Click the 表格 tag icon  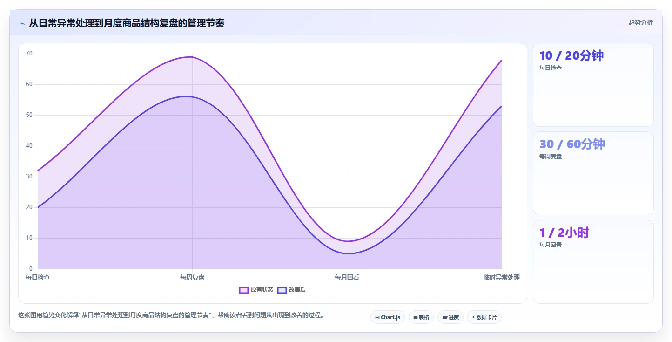coord(416,318)
